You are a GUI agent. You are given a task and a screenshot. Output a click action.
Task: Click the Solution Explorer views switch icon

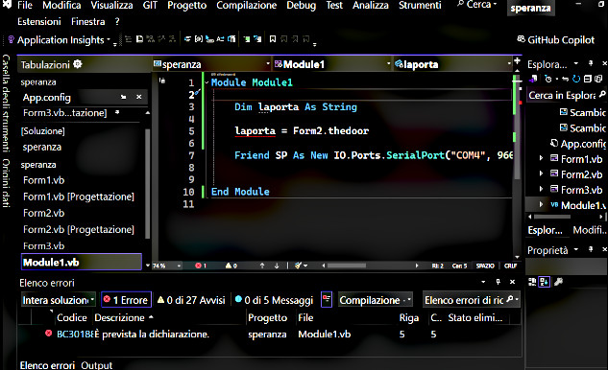click(x=533, y=79)
